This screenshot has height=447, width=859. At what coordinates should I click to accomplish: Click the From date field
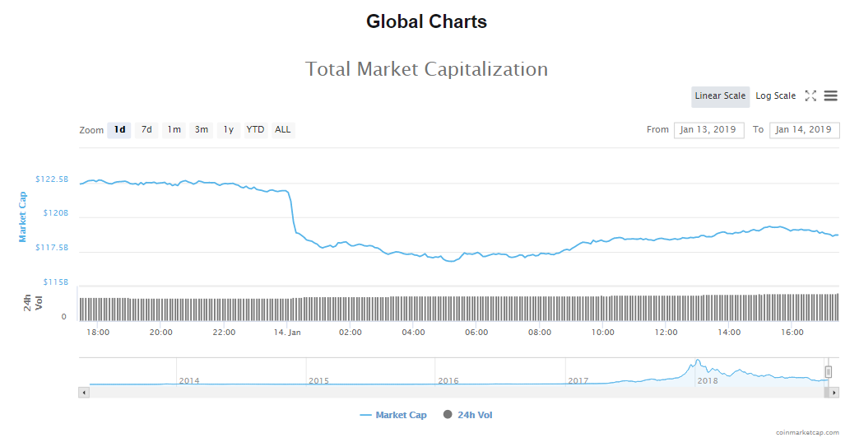708,130
